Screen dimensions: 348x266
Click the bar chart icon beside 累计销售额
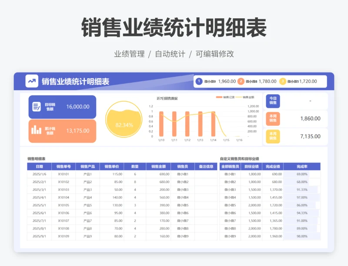tap(37, 131)
